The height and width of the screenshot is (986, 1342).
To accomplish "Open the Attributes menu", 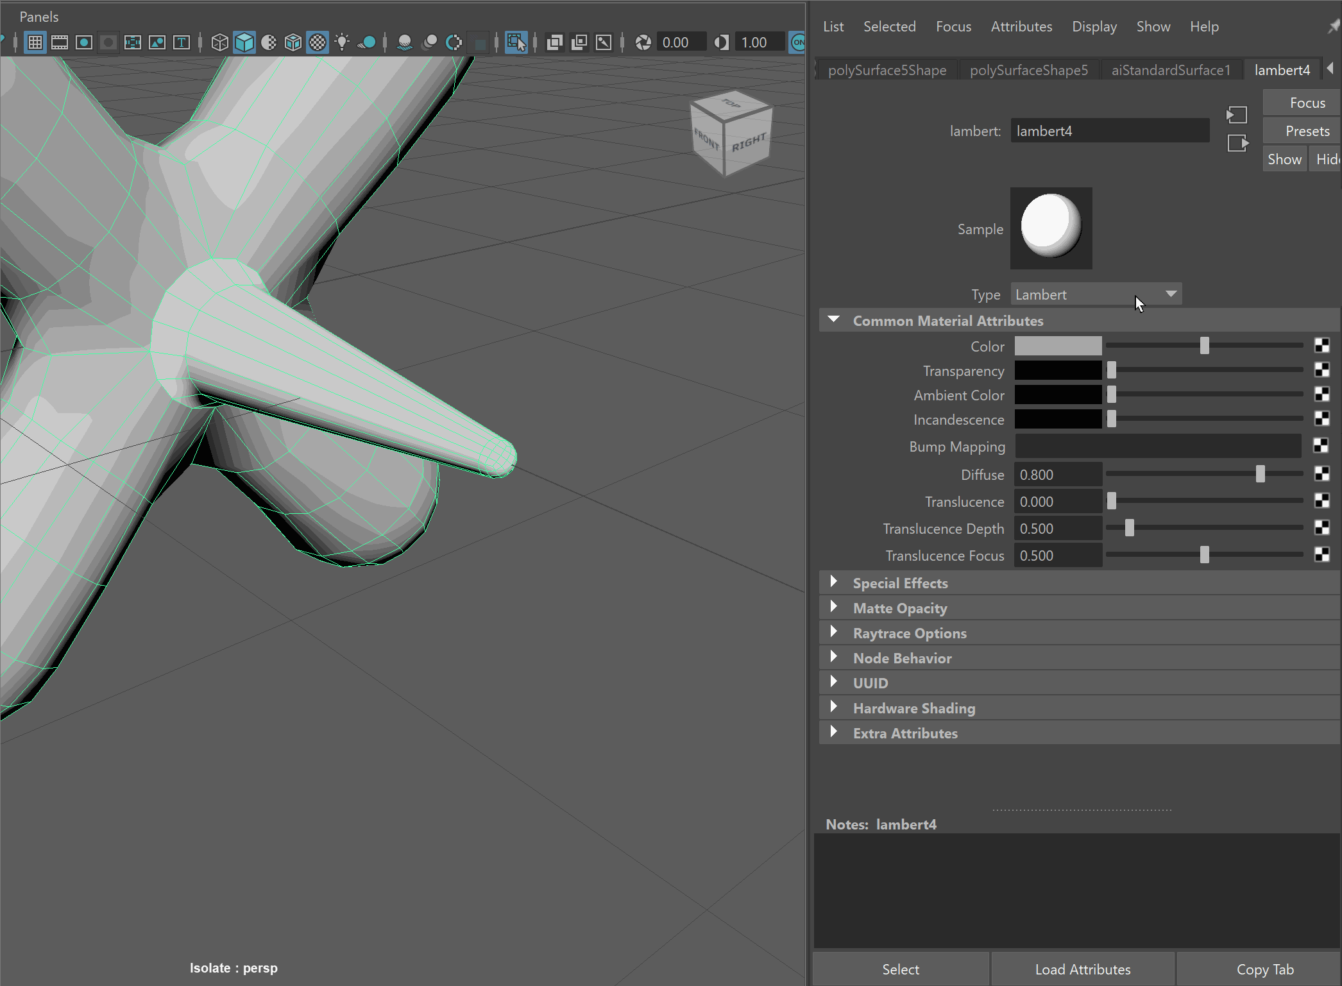I will pyautogui.click(x=1021, y=26).
